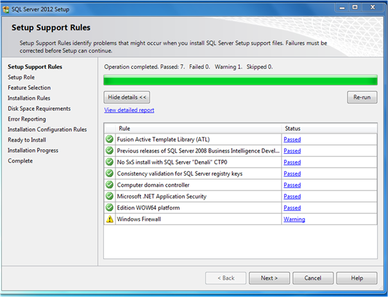Click green check icon for Previous releases rule
Screen dimensions: 388x297
point(110,151)
